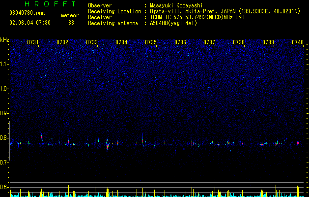Click the Observer label

pyautogui.click(x=100, y=5)
